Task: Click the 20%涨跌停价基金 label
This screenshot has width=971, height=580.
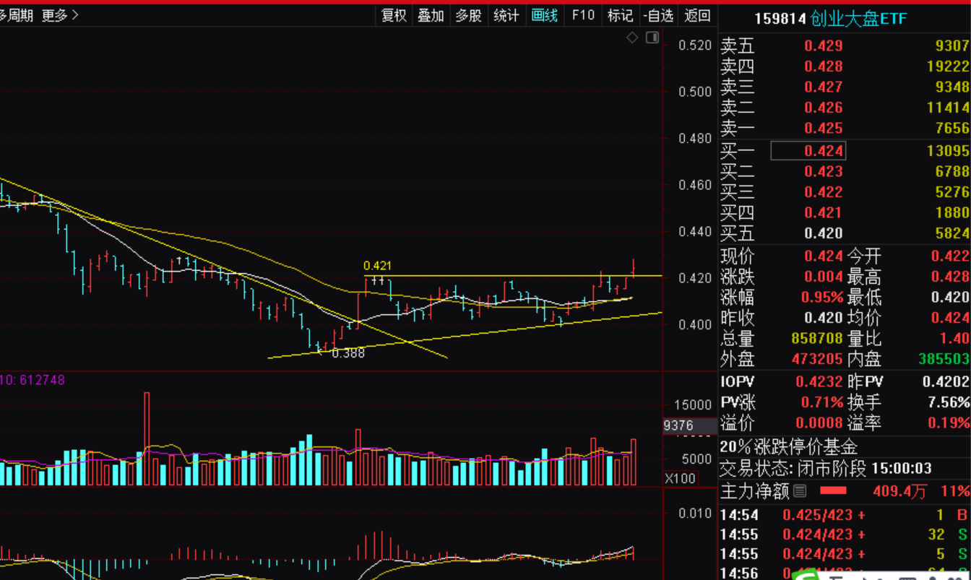Action: pos(788,447)
